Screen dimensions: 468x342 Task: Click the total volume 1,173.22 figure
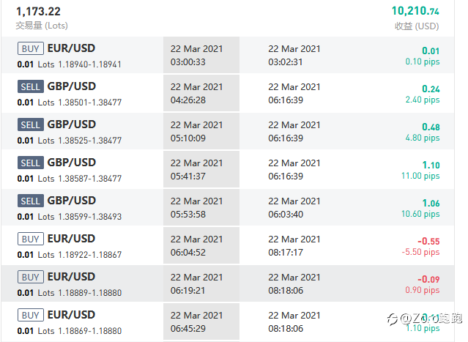tap(38, 11)
